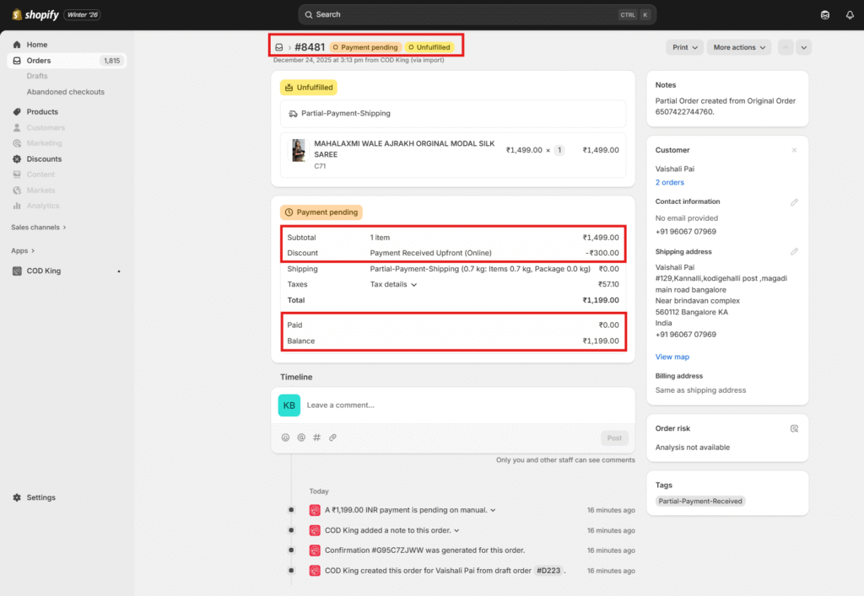The image size is (864, 596).
Task: Click the View map link
Action: tap(672, 357)
